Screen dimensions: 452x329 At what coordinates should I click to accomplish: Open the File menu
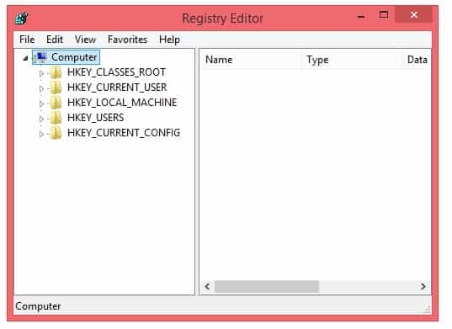tap(27, 40)
